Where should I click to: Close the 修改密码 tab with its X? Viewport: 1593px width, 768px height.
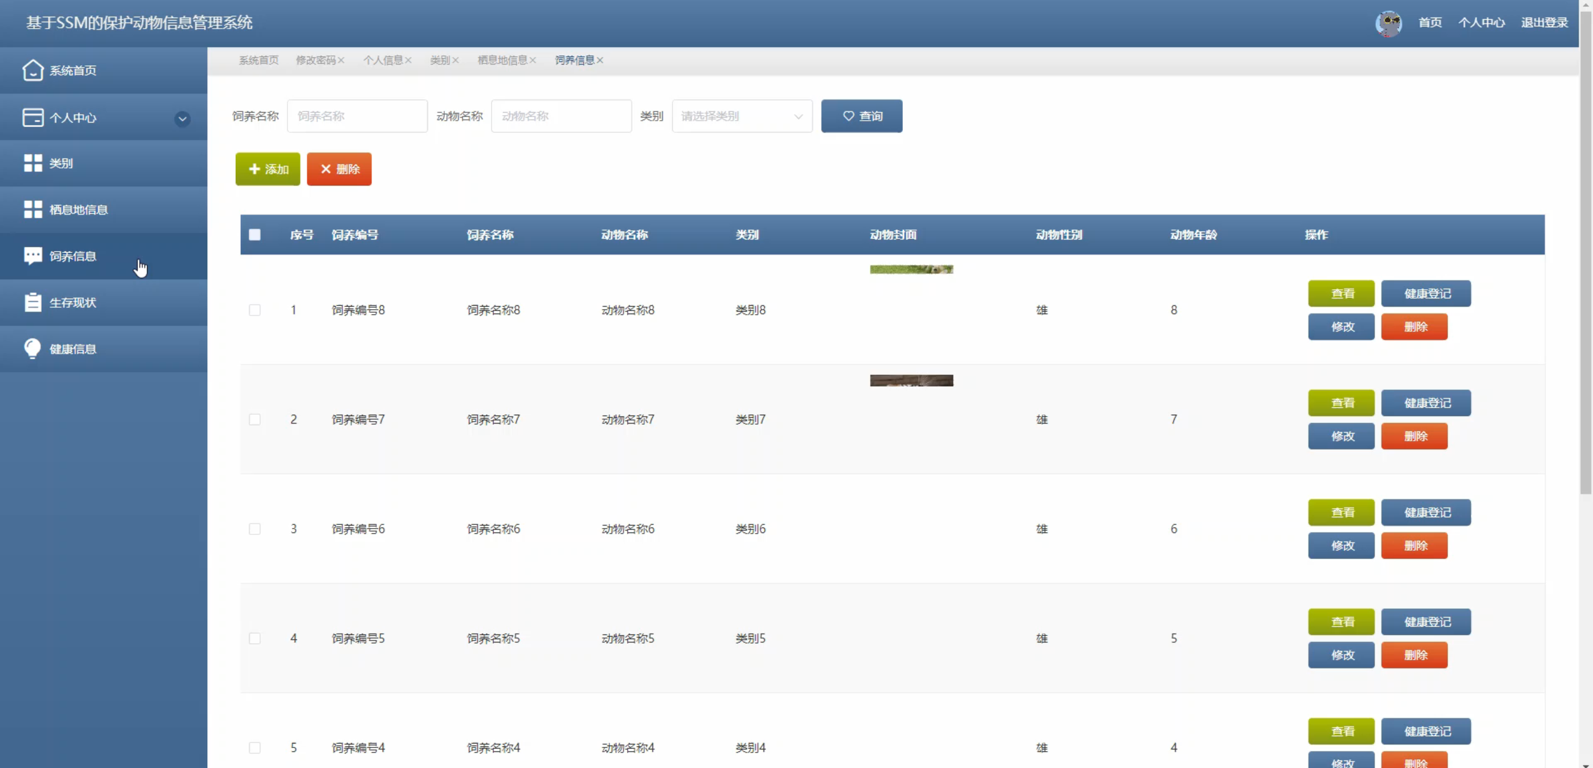(341, 60)
